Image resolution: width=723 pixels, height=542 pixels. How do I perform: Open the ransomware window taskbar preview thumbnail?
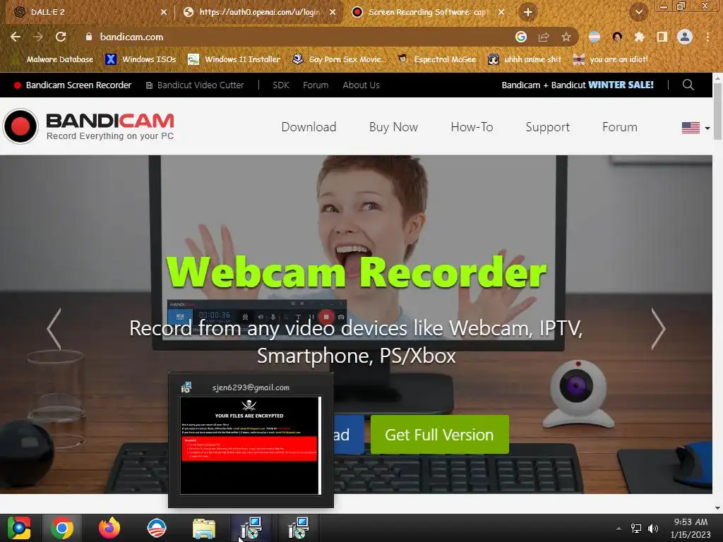pos(251,440)
